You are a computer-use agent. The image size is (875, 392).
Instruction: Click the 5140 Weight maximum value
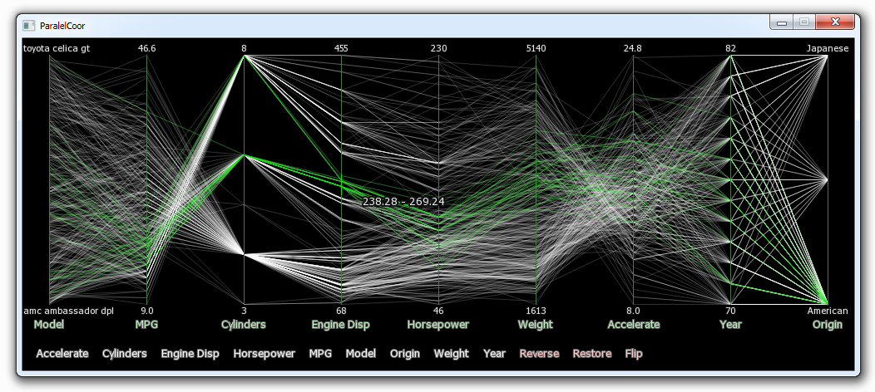pyautogui.click(x=536, y=48)
